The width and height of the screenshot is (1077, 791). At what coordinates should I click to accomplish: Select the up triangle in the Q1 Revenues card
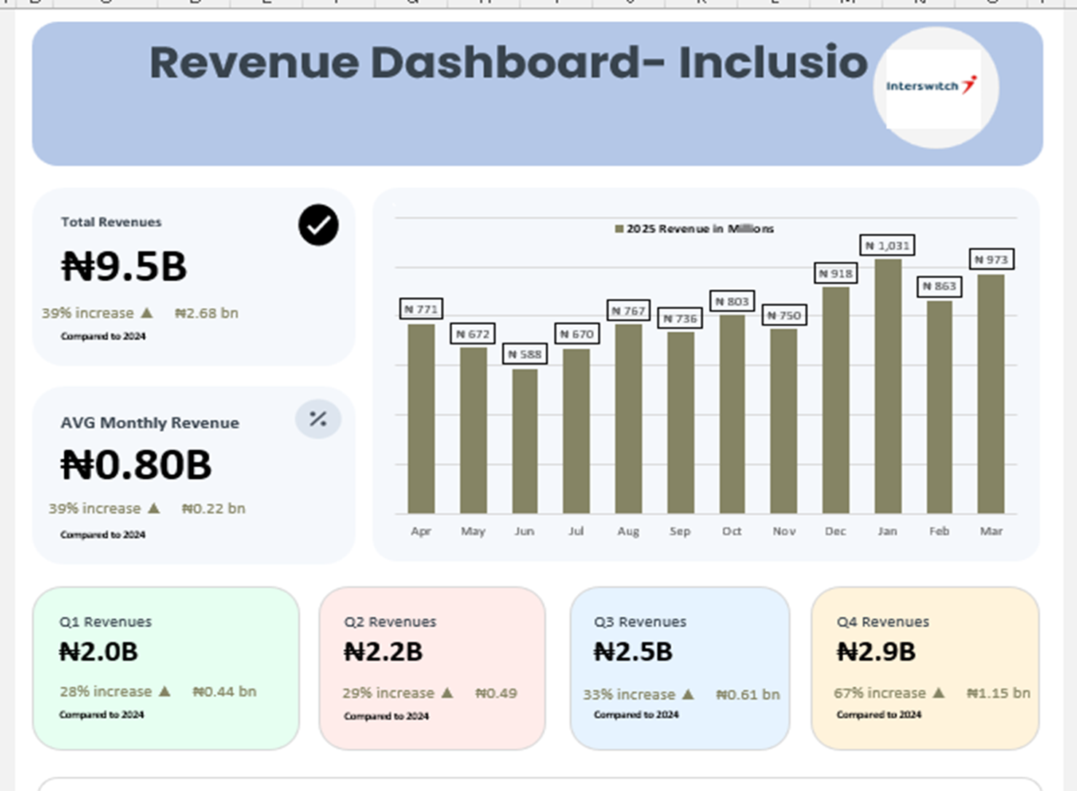(x=165, y=691)
